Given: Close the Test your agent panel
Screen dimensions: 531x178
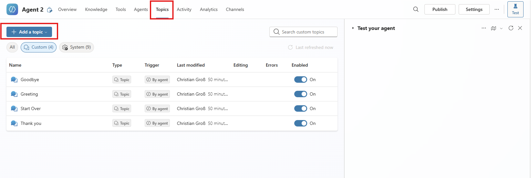Looking at the screenshot, I should [520, 28].
